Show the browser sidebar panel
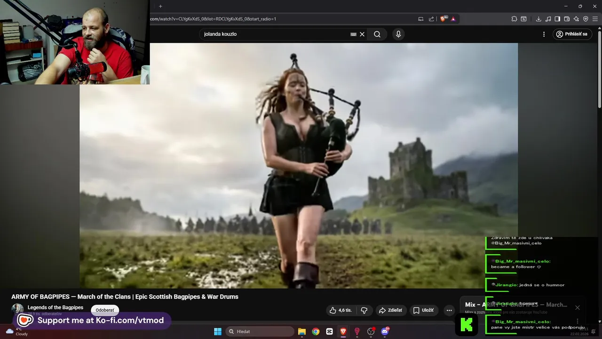 (557, 19)
